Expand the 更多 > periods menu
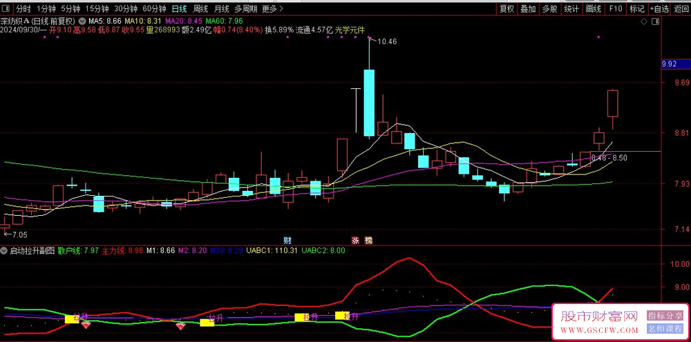The width and height of the screenshot is (691, 342). (272, 8)
